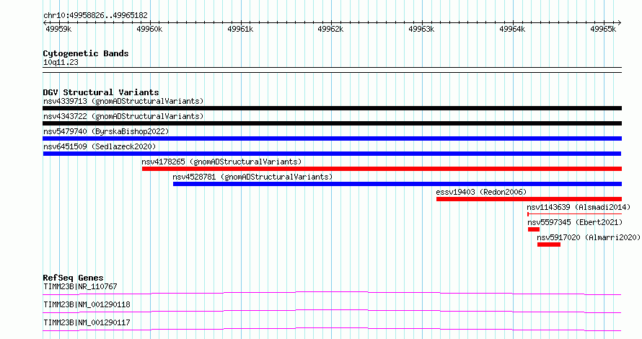This screenshot has width=642, height=339.
Task: Click the blue bar for nsv4528781
Action: pos(397,184)
